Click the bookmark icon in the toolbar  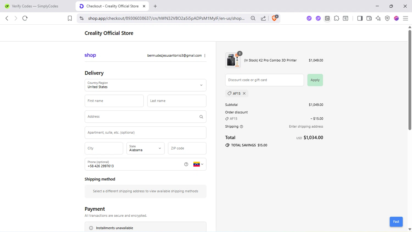(x=70, y=18)
